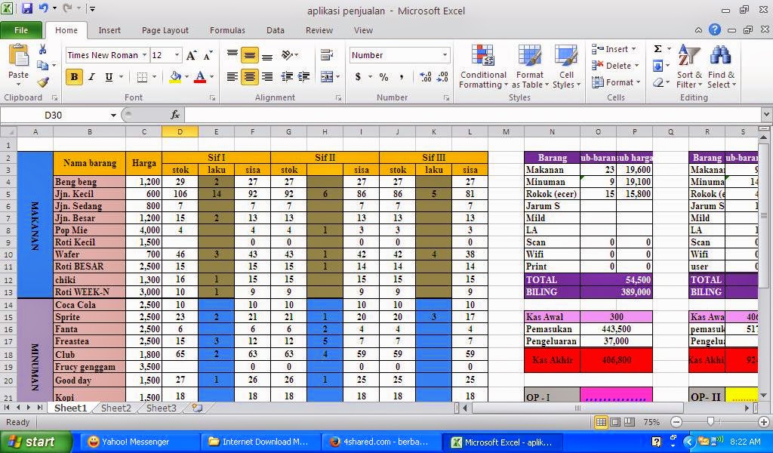Decrease indent of cell contents

287,77
